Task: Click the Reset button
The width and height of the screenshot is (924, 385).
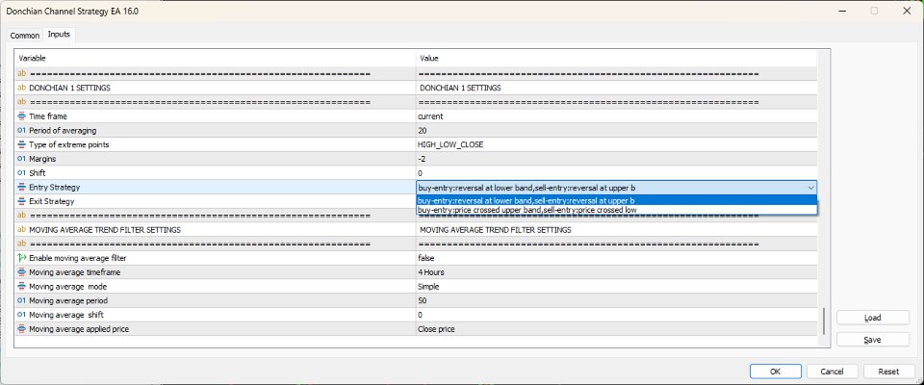Action: 888,372
